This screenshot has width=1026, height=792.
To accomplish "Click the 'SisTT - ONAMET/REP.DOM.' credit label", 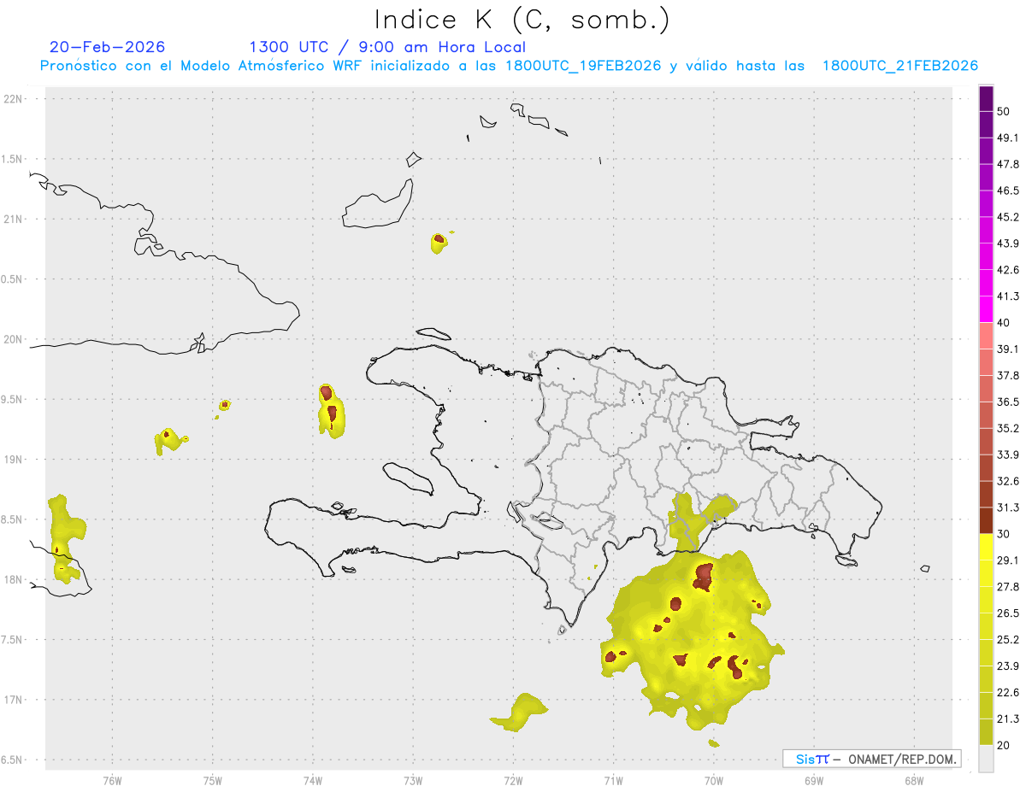I will coord(872,759).
